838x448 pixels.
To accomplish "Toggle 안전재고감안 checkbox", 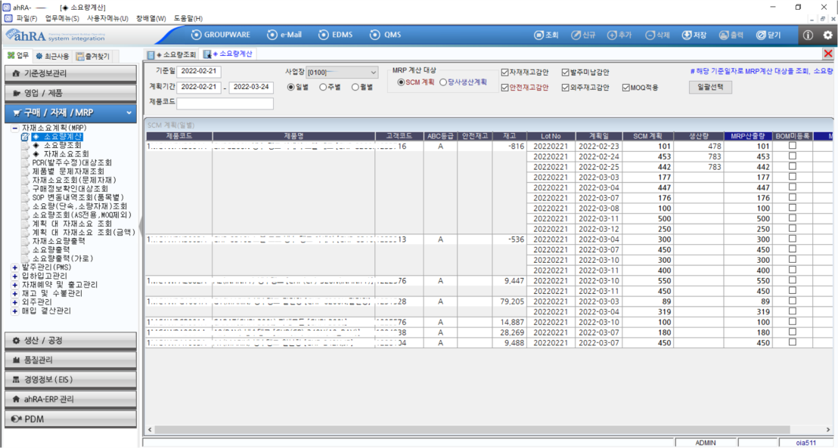I will 504,88.
